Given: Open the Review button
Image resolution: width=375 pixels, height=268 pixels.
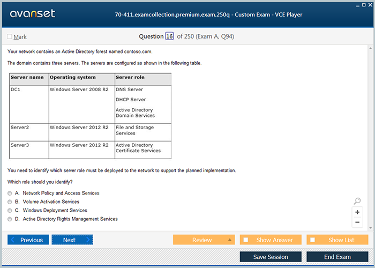Looking at the screenshot, I should pyautogui.click(x=204, y=240).
